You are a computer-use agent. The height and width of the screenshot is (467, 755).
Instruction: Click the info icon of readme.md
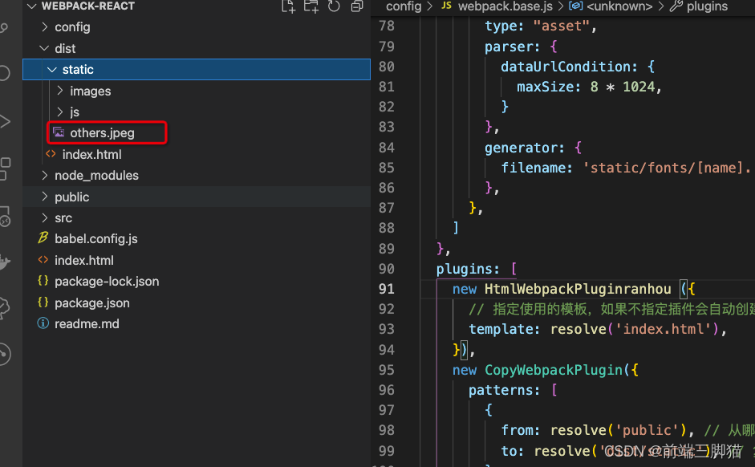(x=43, y=323)
